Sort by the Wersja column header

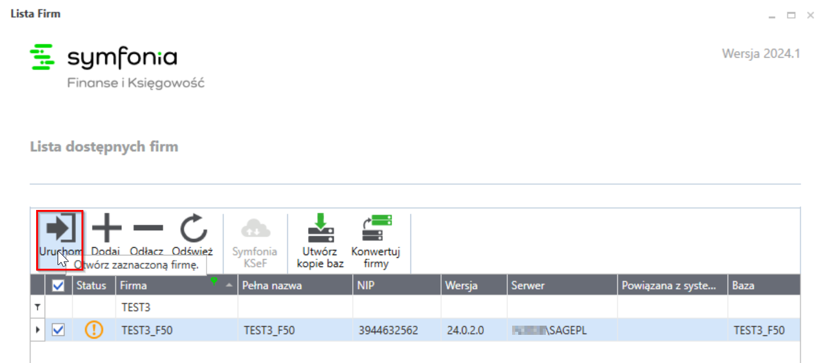point(474,285)
